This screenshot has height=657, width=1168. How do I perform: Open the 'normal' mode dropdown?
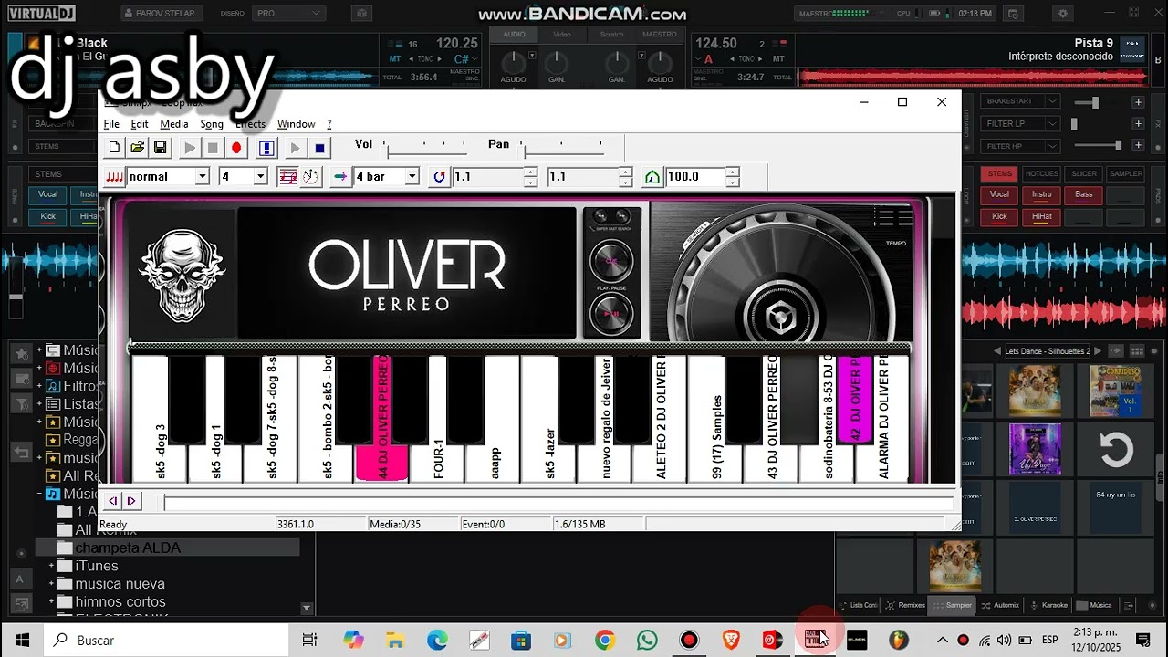(202, 176)
